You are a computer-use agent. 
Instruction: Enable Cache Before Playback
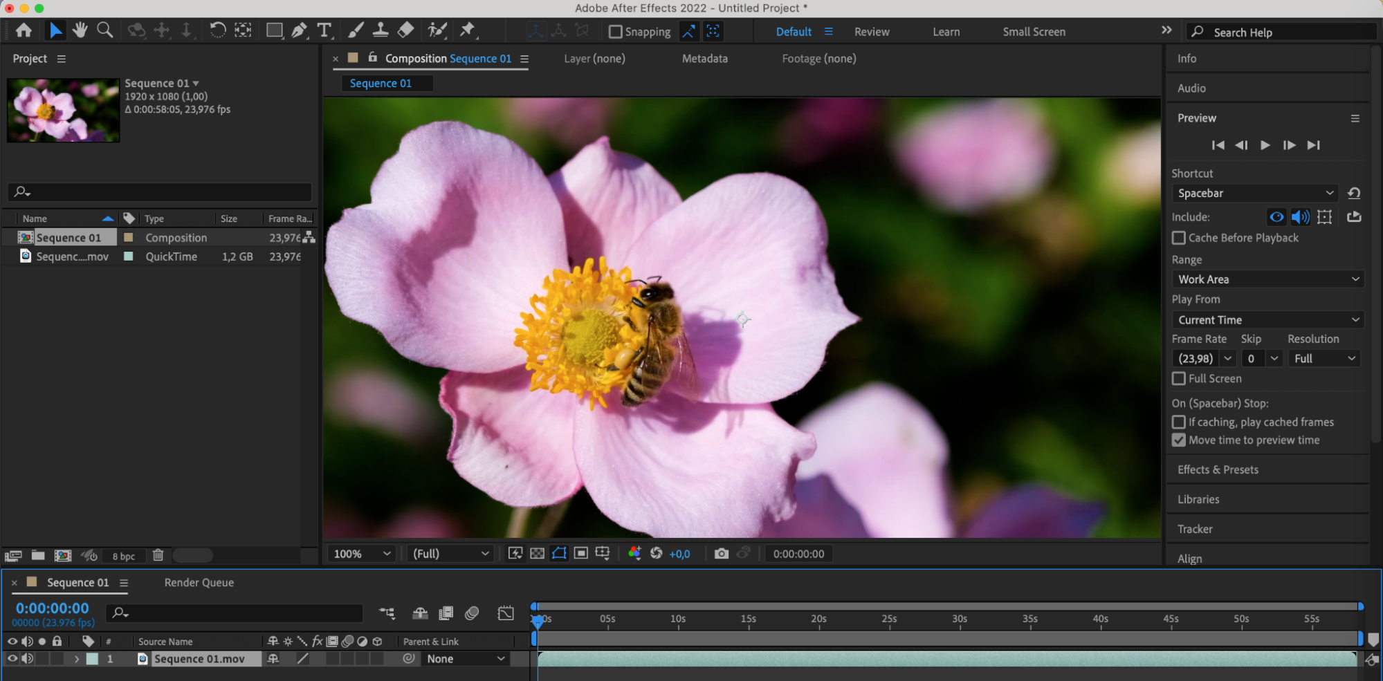pos(1179,238)
